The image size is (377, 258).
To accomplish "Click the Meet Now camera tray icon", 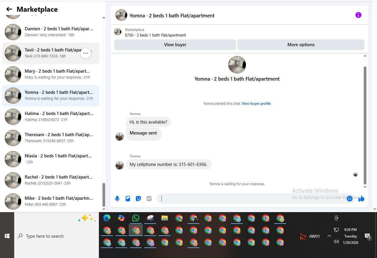I will tap(336, 218).
